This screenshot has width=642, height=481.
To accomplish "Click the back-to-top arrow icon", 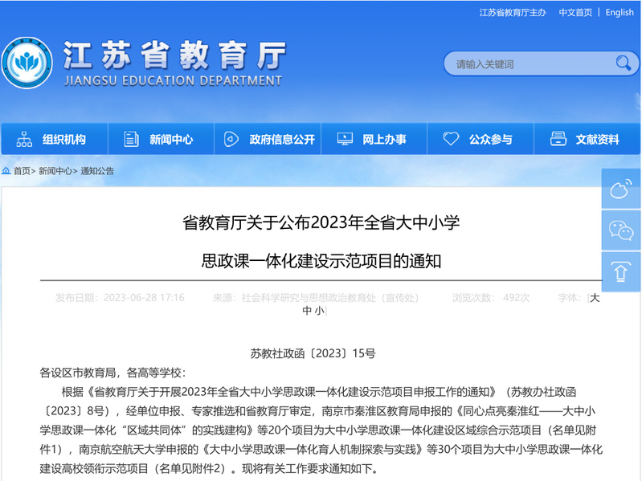I will [x=620, y=271].
